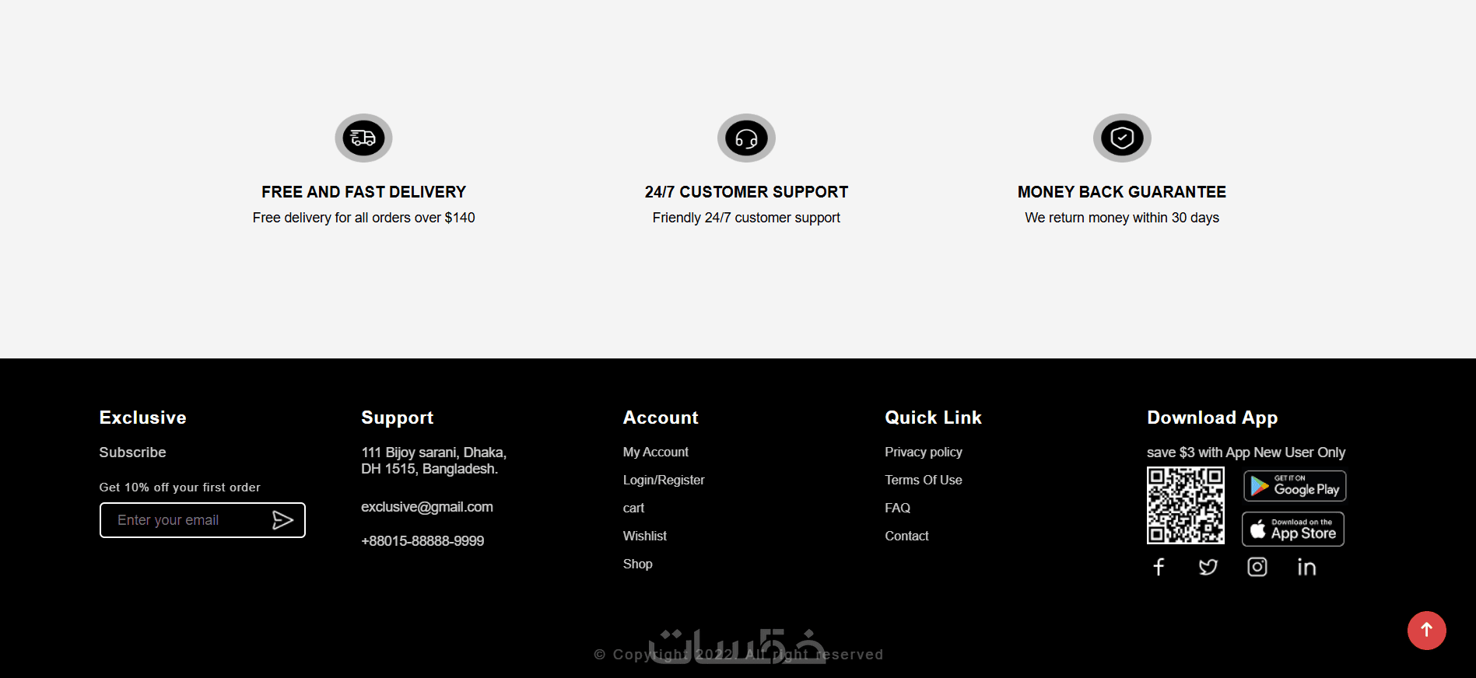Viewport: 1476px width, 678px height.
Task: Submit email with the send arrow icon
Action: (x=282, y=520)
